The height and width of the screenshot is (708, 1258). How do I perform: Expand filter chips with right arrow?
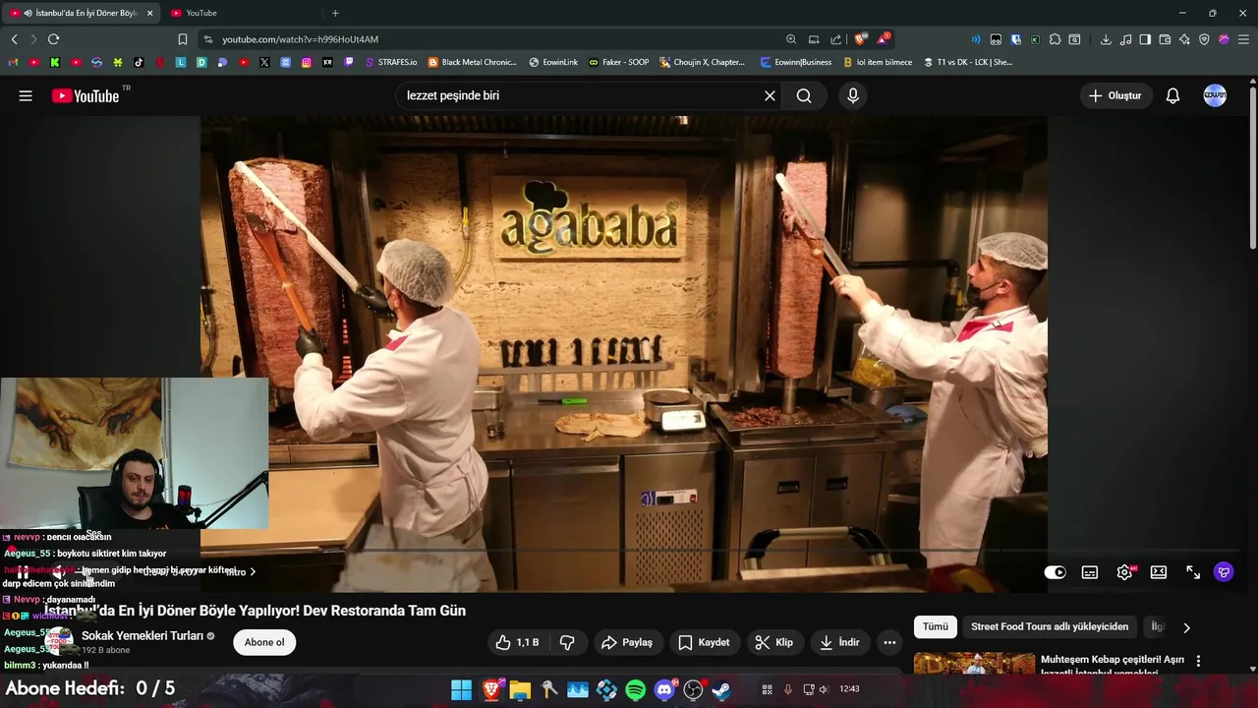(1186, 627)
